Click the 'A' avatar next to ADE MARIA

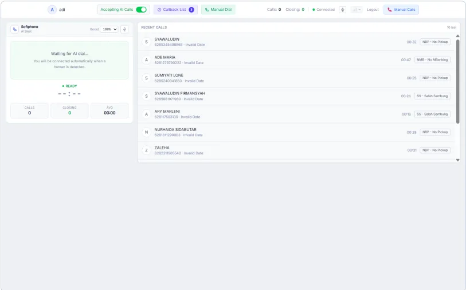[x=146, y=60]
